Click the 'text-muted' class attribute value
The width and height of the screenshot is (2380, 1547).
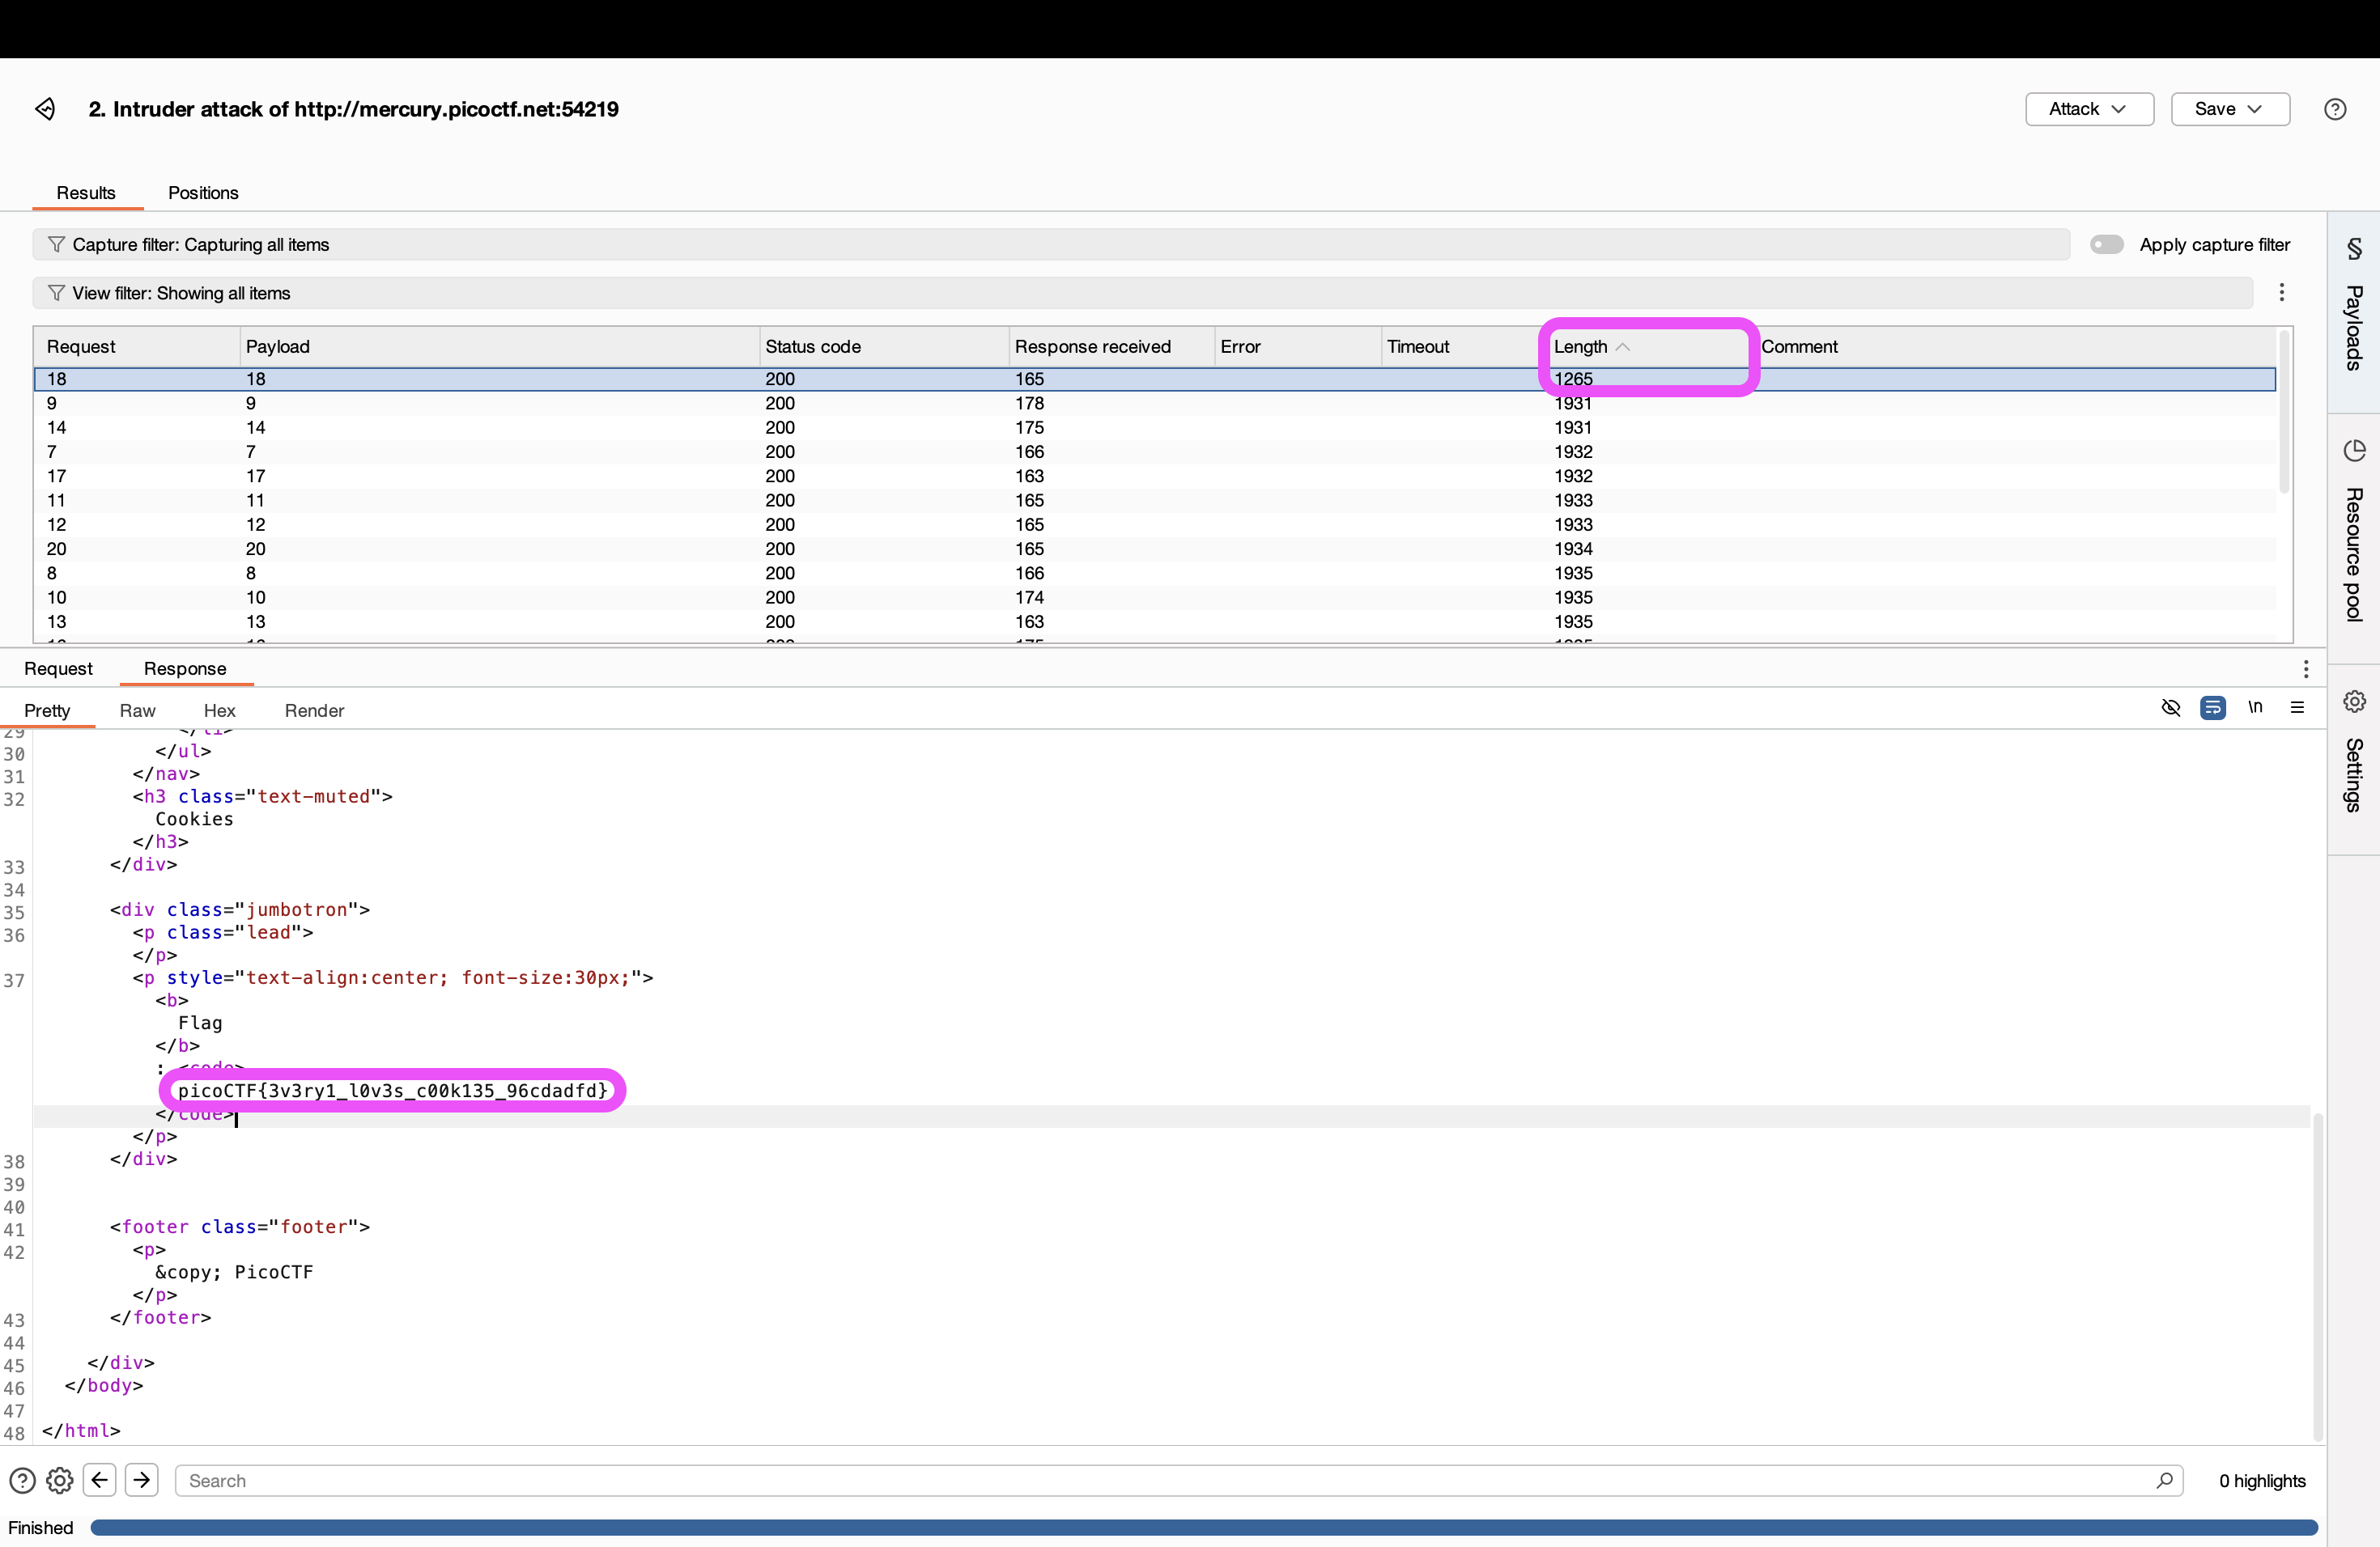(314, 796)
